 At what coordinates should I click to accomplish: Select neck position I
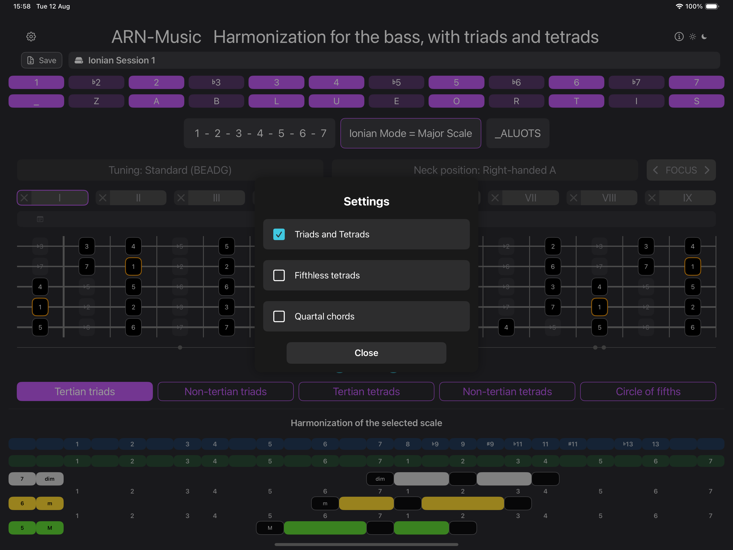click(x=60, y=198)
